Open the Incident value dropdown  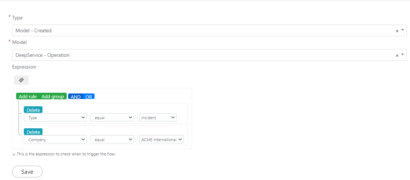(x=158, y=117)
